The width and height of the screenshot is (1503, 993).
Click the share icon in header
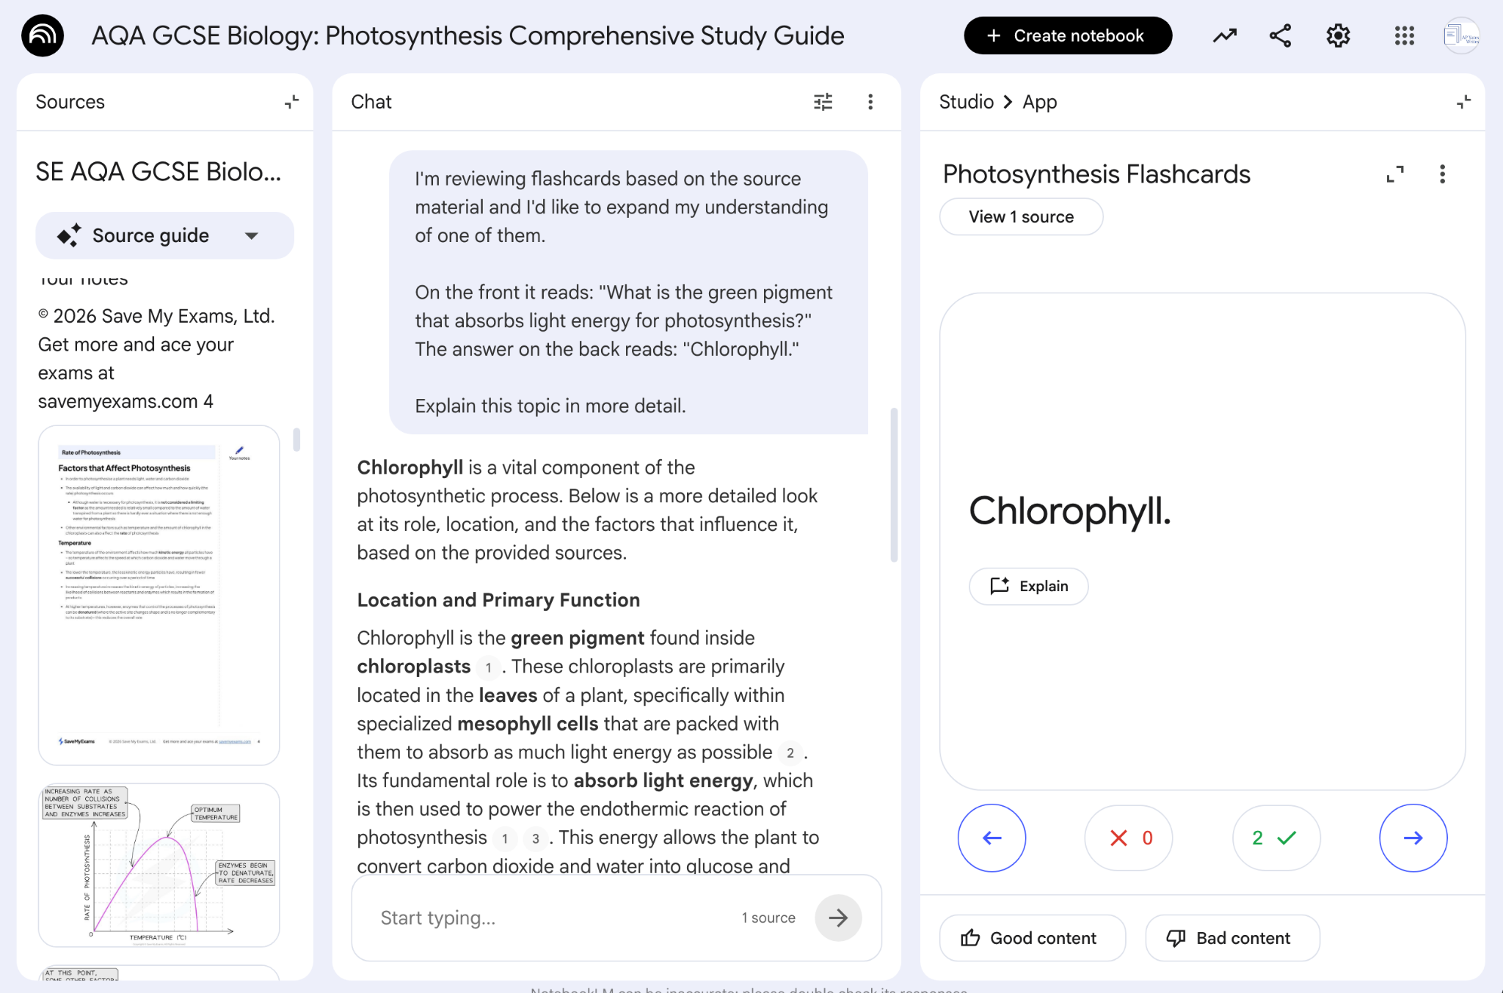1281,35
